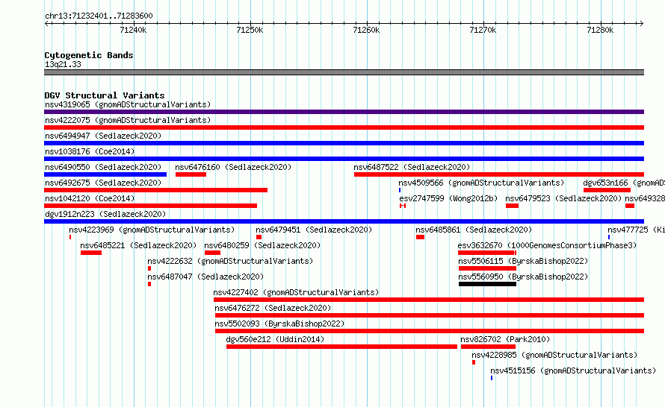The image size is (665, 407).
Task: Click dgv1912n223 (Sedlazeck2020) label
Action: [105, 214]
